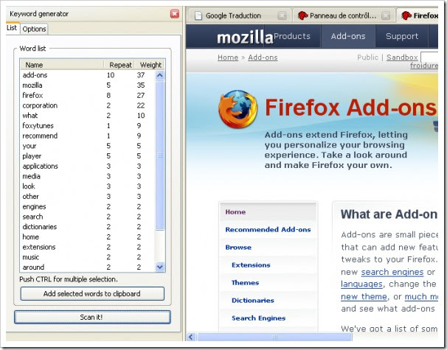Open the Sandbox link
This screenshot has width=447, height=350.
(402, 57)
